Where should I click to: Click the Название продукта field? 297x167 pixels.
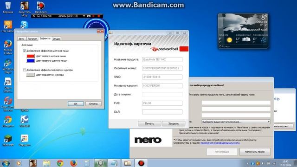coord(162,59)
